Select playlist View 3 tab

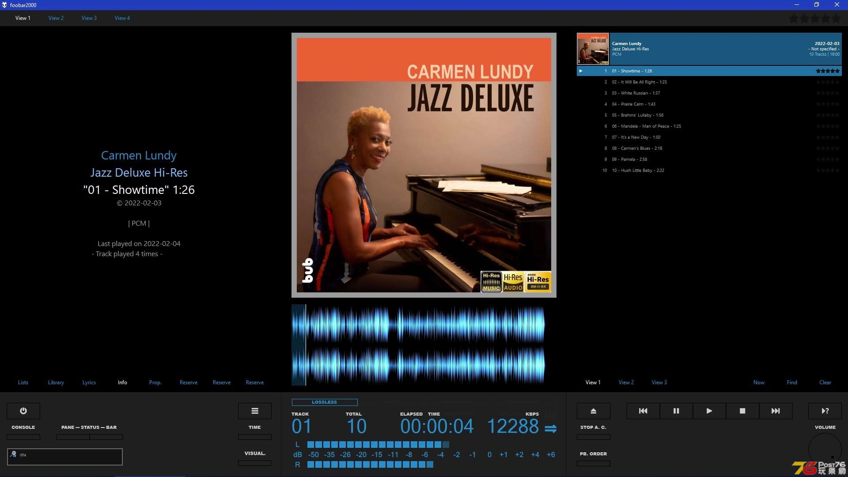click(659, 382)
